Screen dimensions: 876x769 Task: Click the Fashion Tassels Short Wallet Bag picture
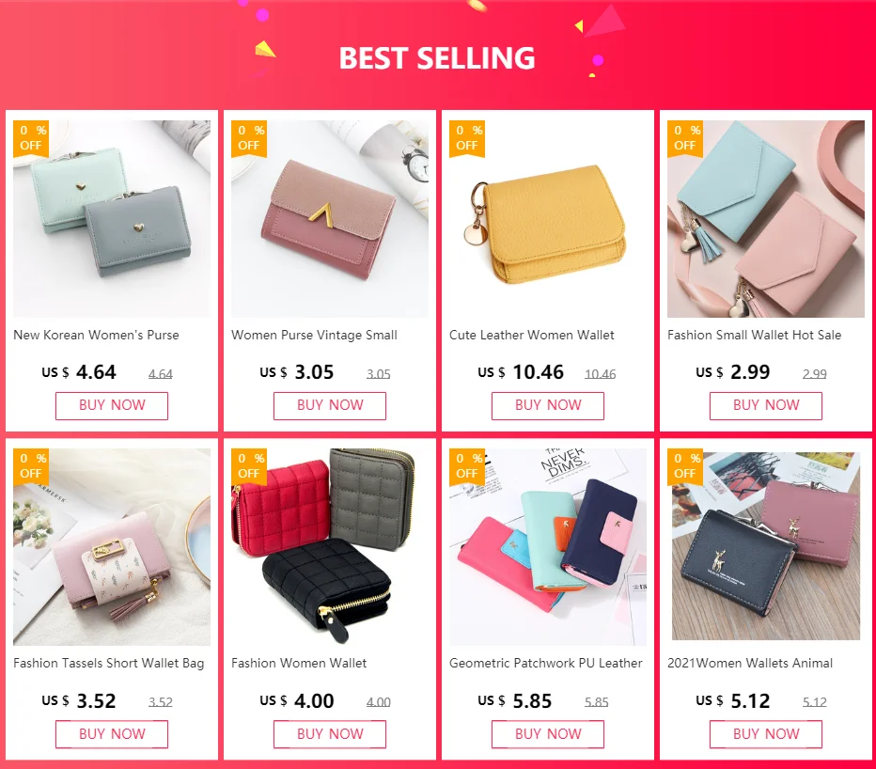(x=112, y=547)
